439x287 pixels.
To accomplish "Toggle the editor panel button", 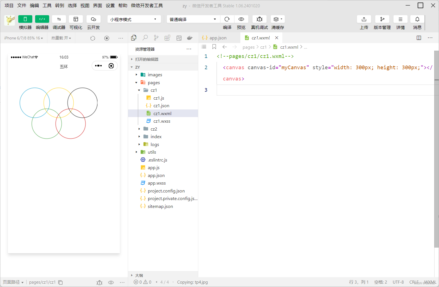I will [x=42, y=19].
